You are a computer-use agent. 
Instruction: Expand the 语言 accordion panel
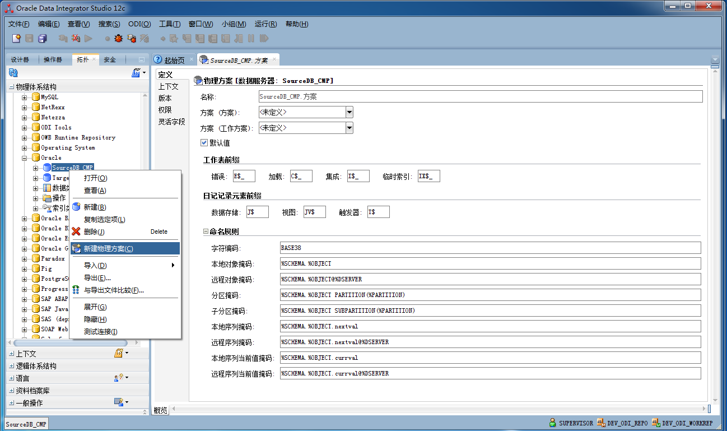[x=12, y=378]
